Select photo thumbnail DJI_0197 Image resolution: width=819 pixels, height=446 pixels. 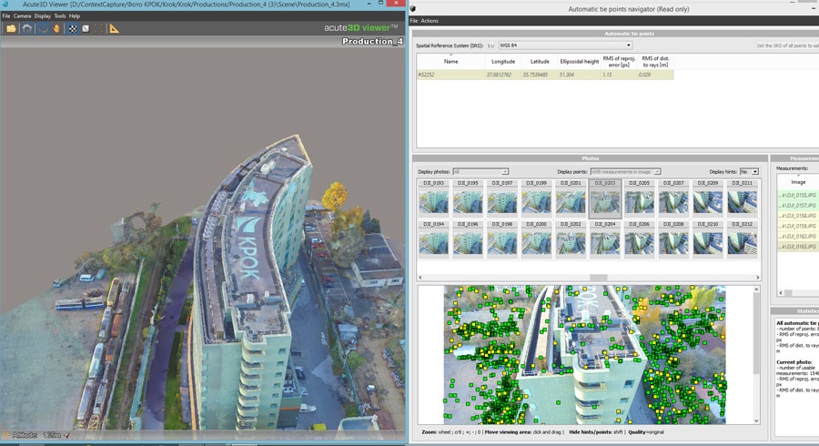(502, 198)
